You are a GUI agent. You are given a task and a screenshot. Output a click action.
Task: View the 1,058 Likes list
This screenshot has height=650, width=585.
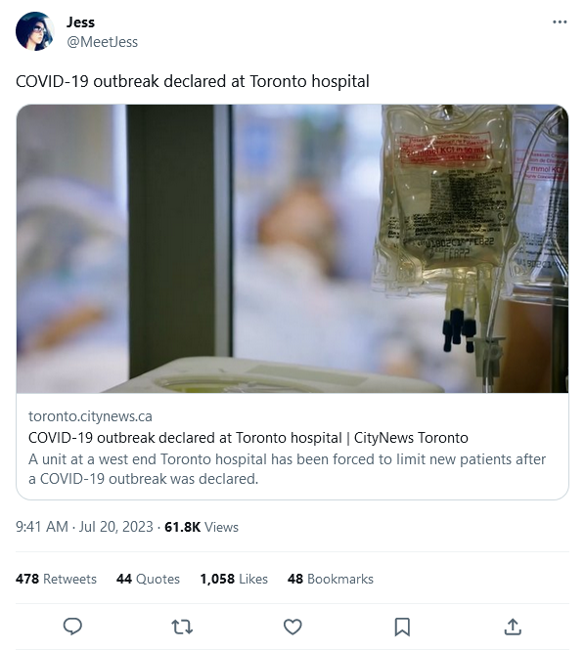[x=234, y=579]
